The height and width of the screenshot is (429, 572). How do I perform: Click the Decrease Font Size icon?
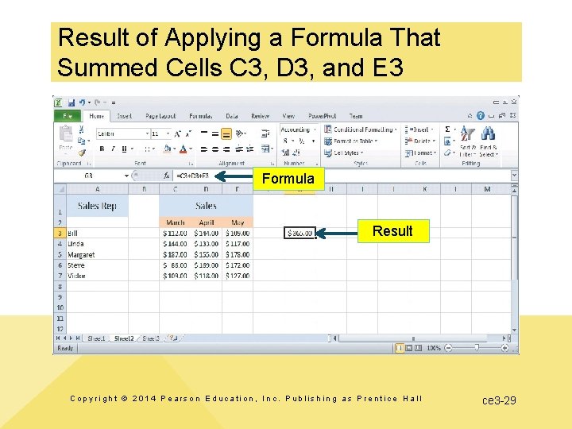(x=187, y=134)
